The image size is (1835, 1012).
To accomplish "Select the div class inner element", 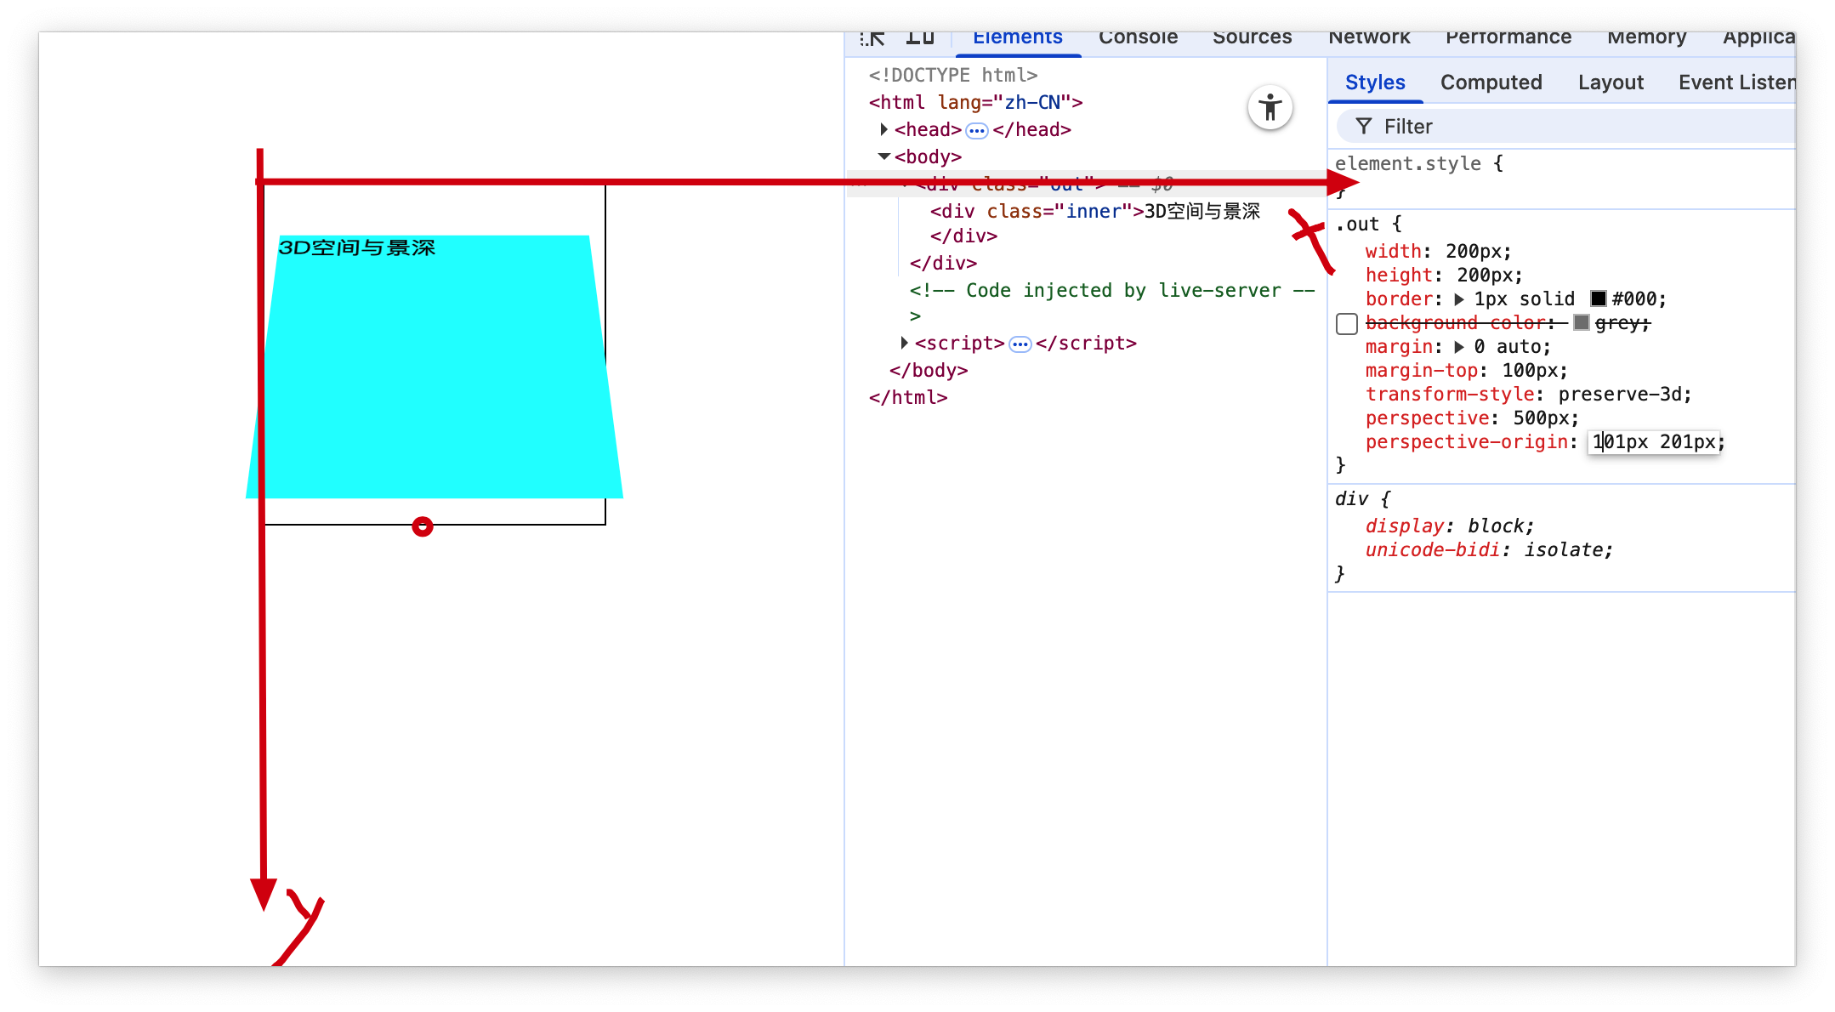I will (1034, 211).
